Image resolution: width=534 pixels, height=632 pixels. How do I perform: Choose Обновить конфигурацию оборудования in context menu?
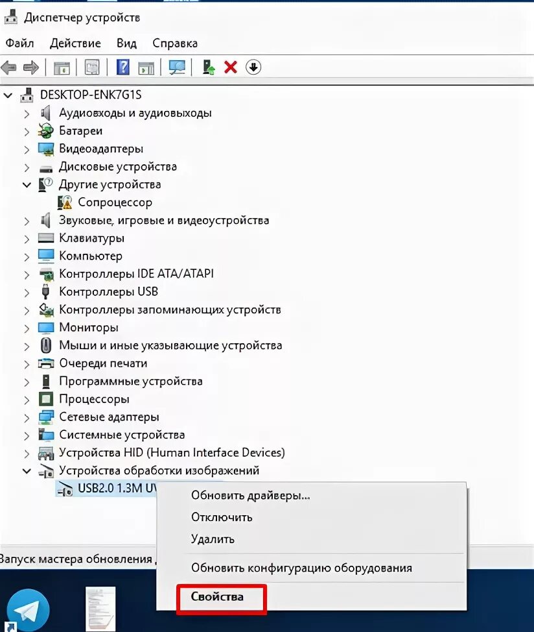point(301,568)
